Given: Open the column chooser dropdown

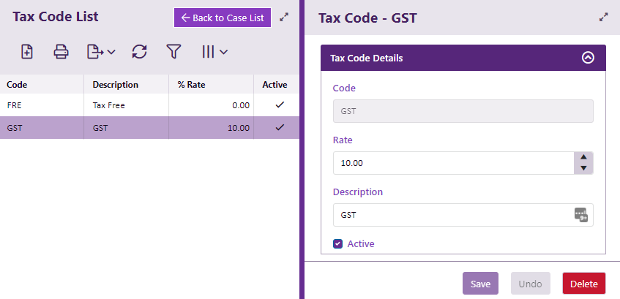Looking at the screenshot, I should click(x=214, y=52).
